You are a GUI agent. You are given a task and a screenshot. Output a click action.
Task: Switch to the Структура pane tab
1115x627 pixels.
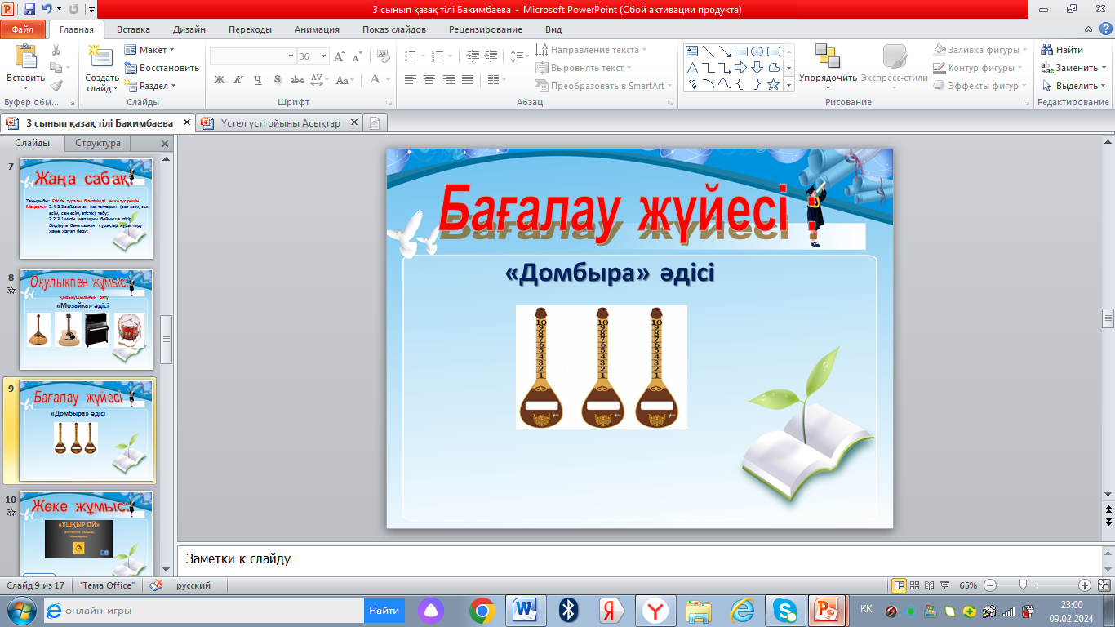click(x=98, y=143)
